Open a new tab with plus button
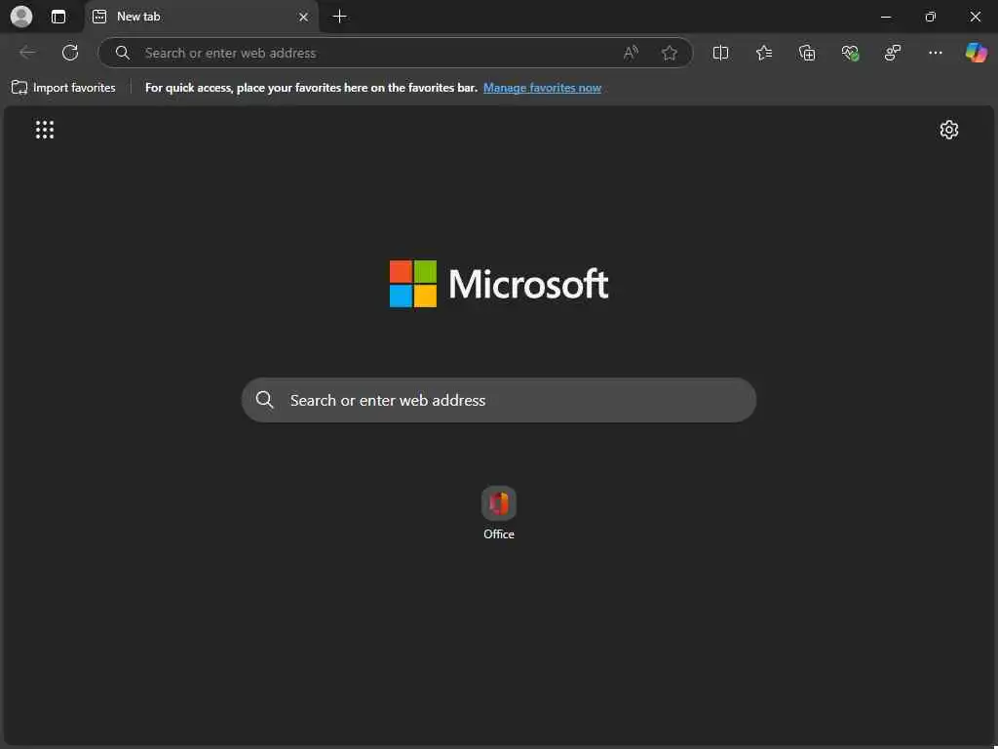Image resolution: width=998 pixels, height=749 pixels. (340, 17)
